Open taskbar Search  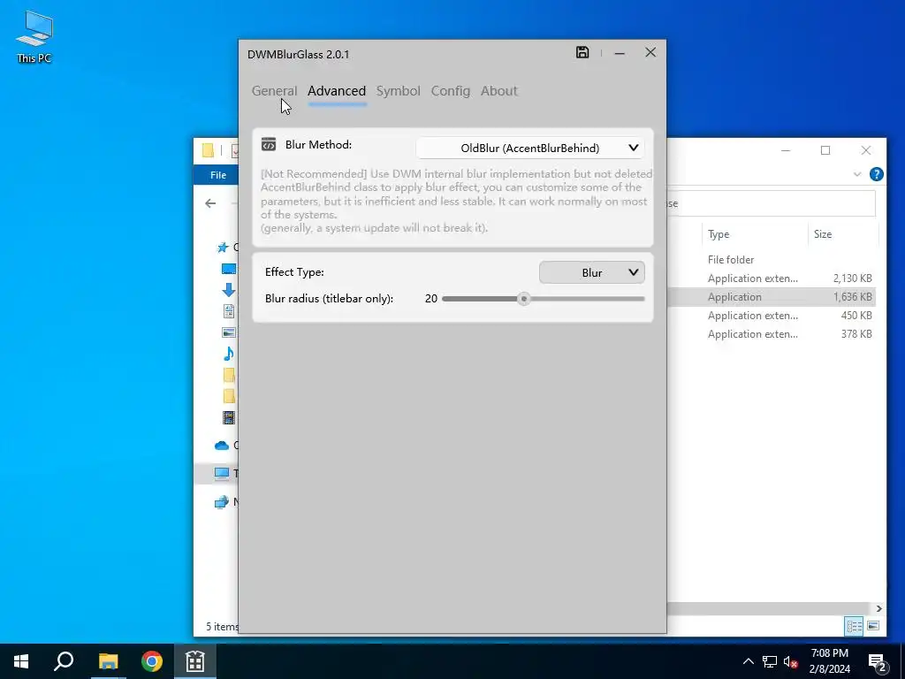click(64, 661)
